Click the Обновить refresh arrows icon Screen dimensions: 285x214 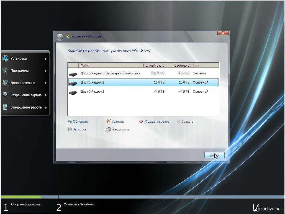coord(70,122)
